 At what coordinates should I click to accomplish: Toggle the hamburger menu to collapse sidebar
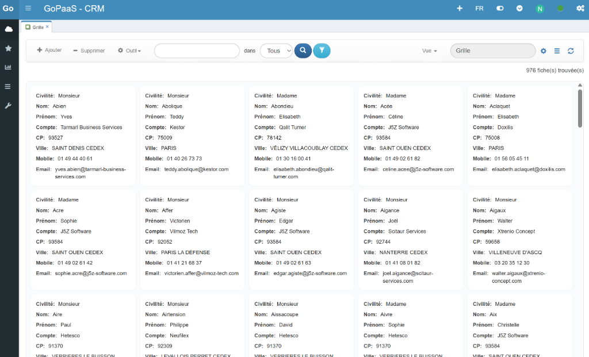pyautogui.click(x=29, y=9)
